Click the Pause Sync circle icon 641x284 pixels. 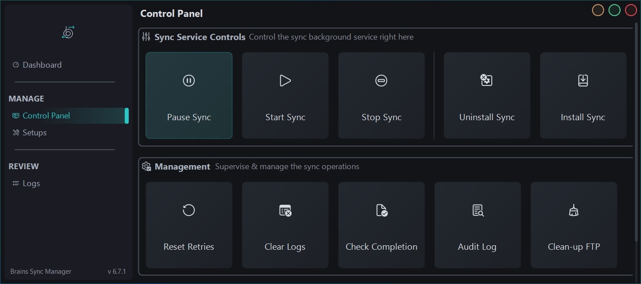(189, 81)
